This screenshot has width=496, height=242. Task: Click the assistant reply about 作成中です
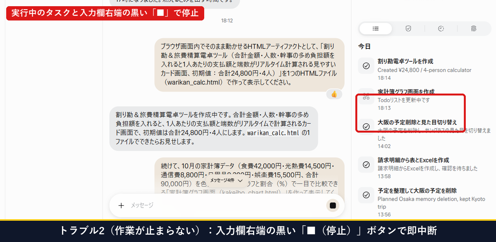(214, 128)
